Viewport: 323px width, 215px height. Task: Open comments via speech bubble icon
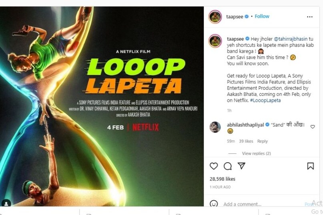[227, 166]
